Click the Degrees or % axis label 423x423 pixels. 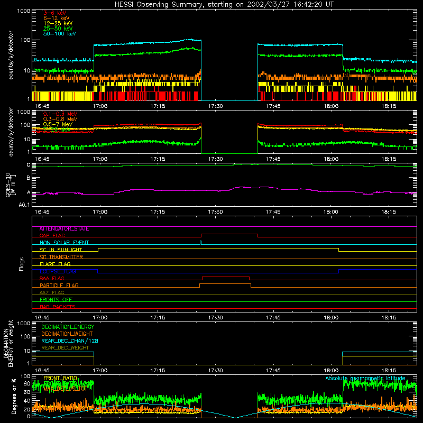pos(14,396)
